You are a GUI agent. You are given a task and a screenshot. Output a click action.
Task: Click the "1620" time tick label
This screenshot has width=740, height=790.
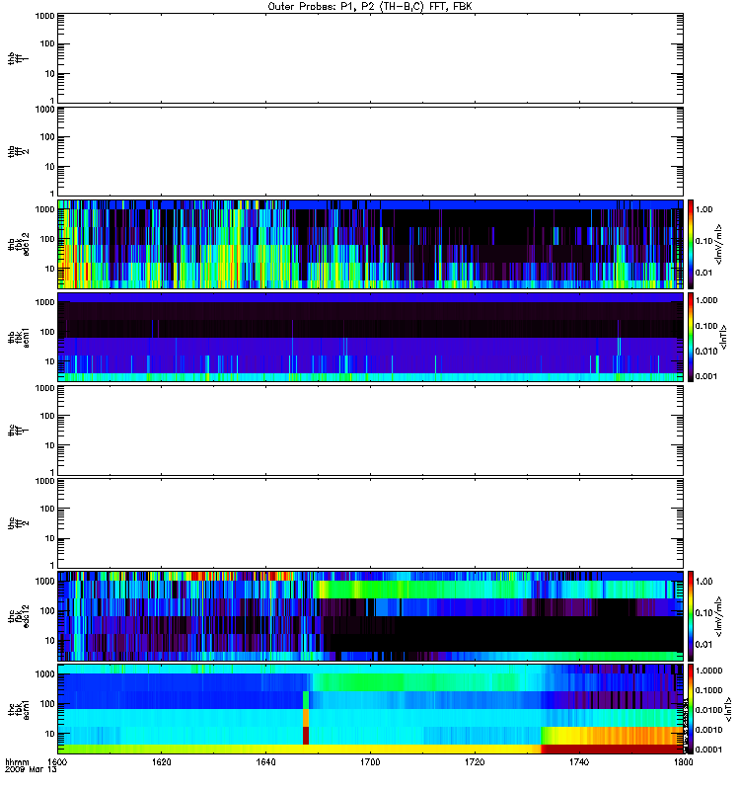[162, 762]
